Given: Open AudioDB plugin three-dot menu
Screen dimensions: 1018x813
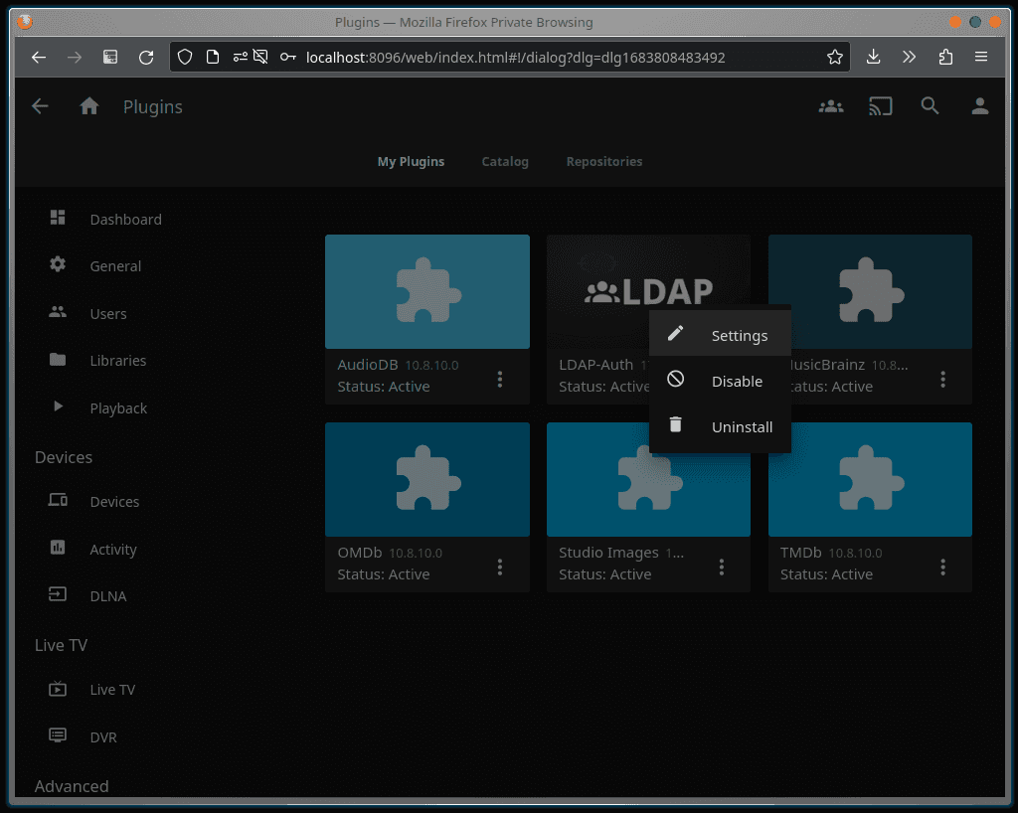Looking at the screenshot, I should (500, 379).
